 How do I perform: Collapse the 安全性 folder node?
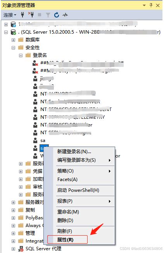pos(14,48)
